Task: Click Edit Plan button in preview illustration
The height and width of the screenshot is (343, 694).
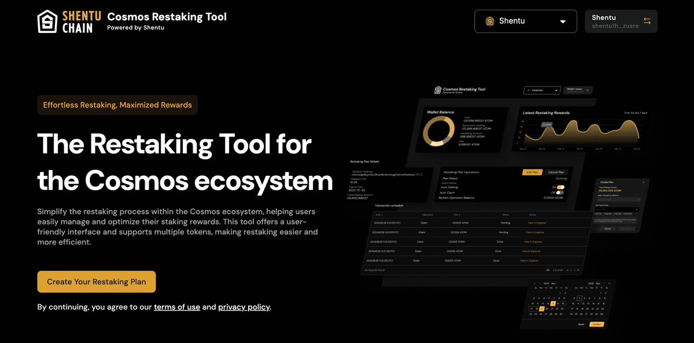Action: (531, 172)
